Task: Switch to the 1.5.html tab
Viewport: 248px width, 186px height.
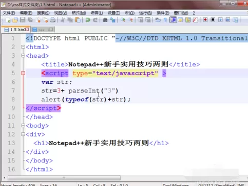Action: (x=15, y=30)
